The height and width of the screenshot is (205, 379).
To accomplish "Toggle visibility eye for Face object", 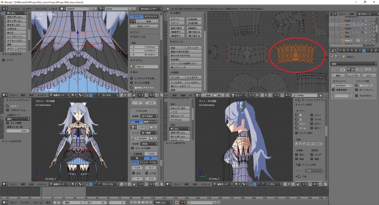I will [366, 25].
